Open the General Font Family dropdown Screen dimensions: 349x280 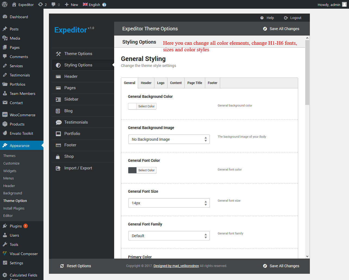click(169, 236)
